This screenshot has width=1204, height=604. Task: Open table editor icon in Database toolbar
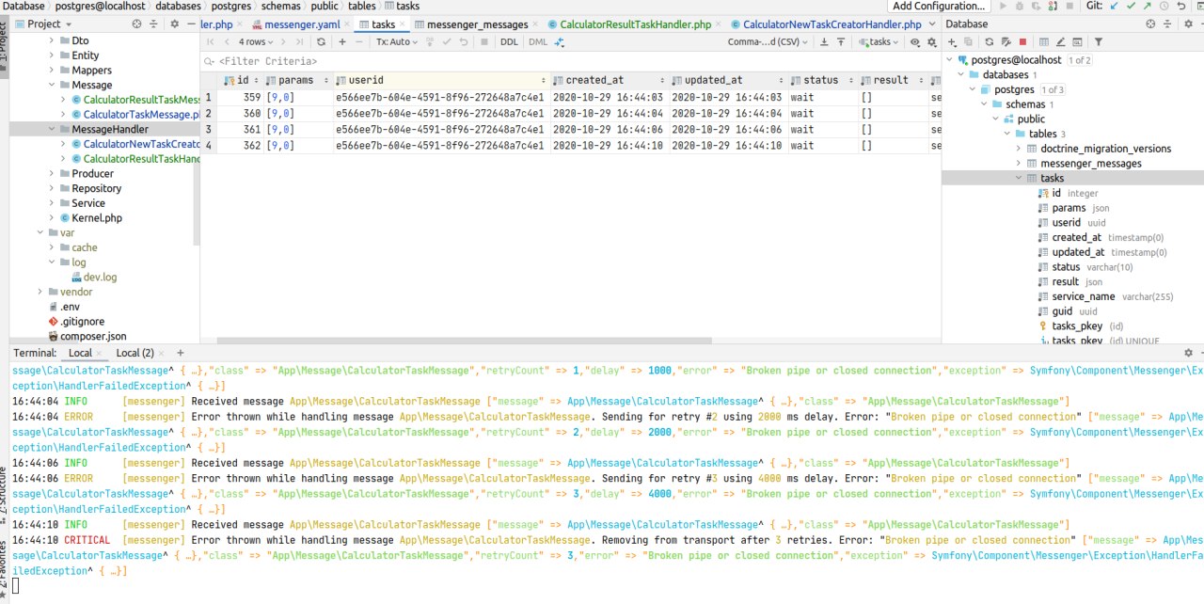(x=1043, y=42)
